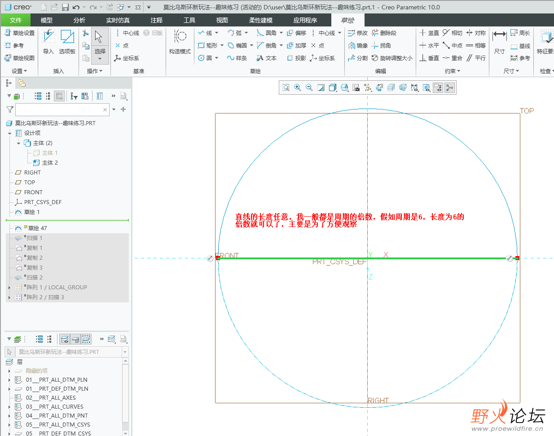Choose the Text (文本) sketch tool
The image size is (554, 436).
[x=266, y=58]
